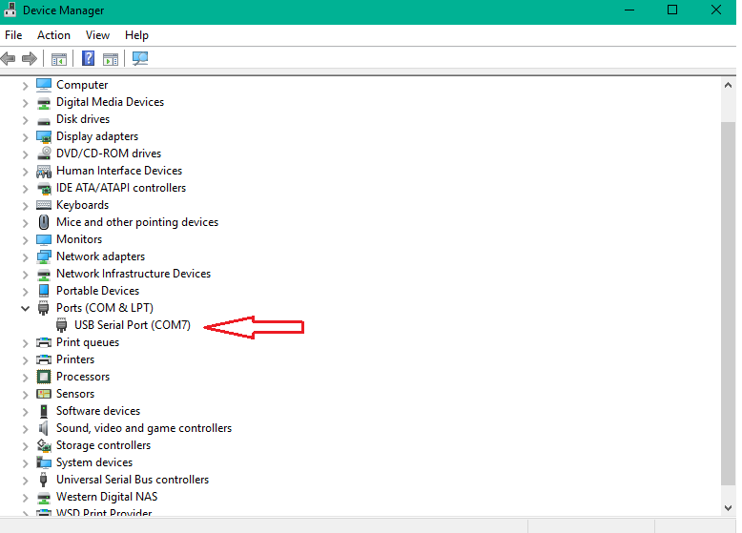Viewport: 742px width, 533px height.
Task: Select the Universal Serial Bus controllers label
Action: click(x=133, y=480)
